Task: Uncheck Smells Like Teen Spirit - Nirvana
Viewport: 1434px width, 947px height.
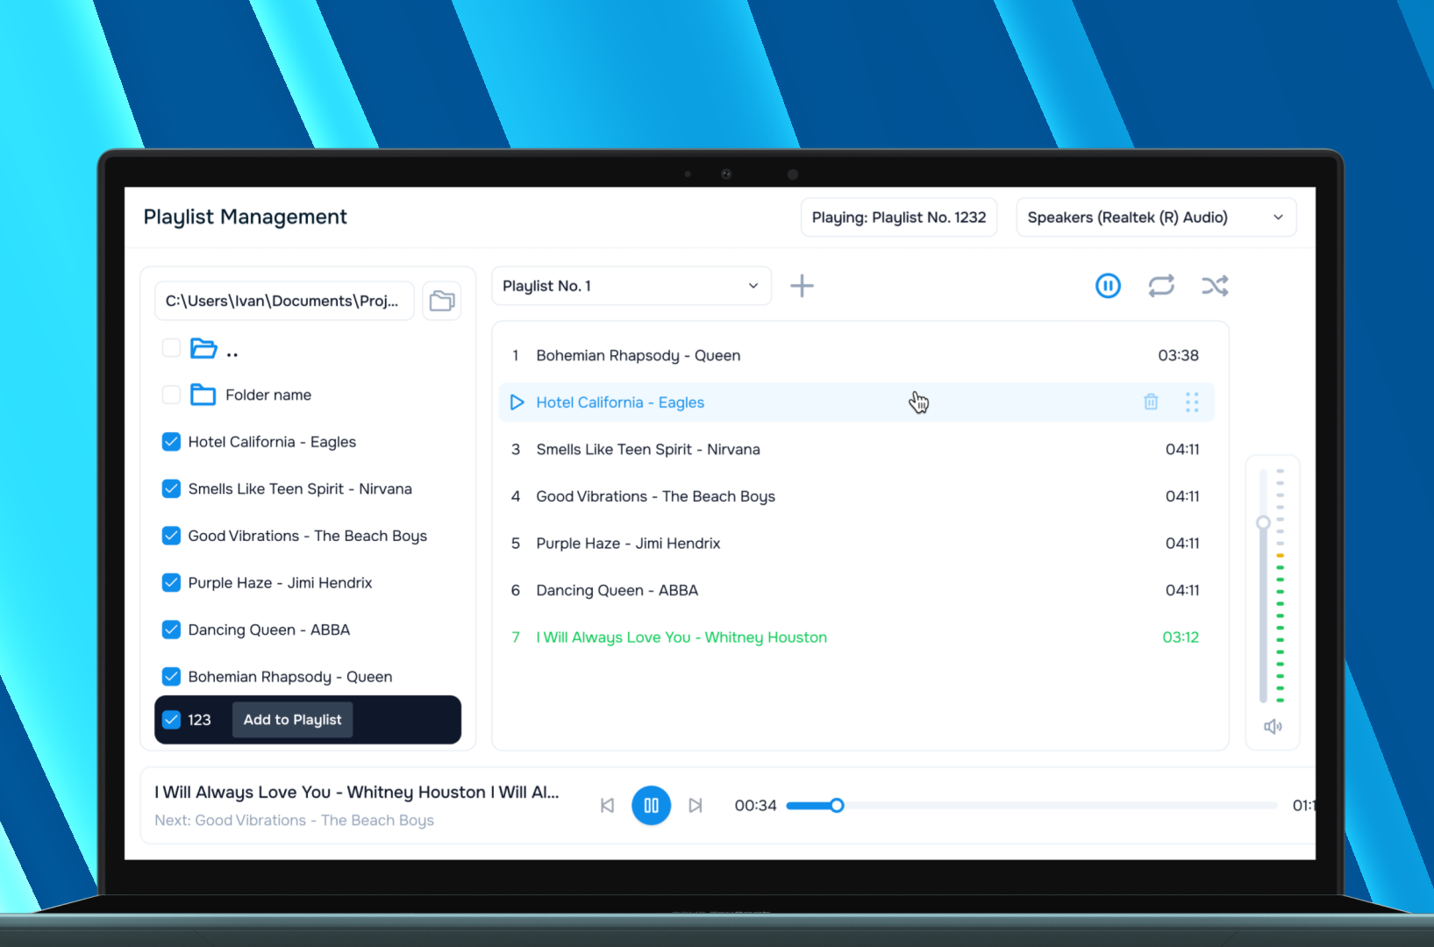Action: click(x=171, y=488)
